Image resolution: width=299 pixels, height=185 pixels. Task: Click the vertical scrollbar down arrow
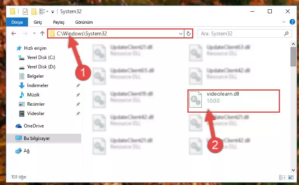293,170
